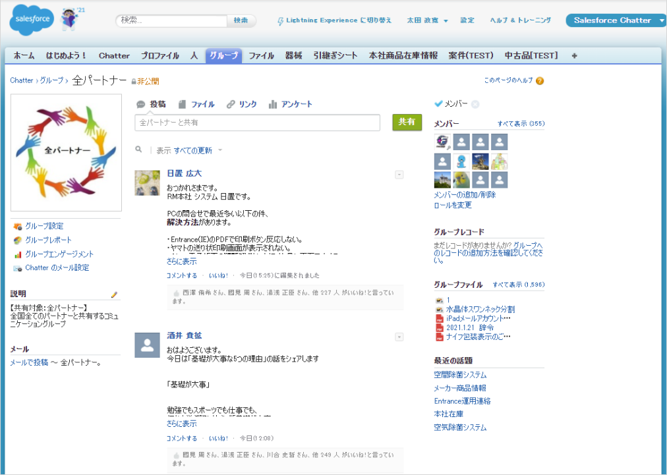Click the PDF icon beside iPadメールアカウント
The width and height of the screenshot is (667, 475).
(440, 318)
